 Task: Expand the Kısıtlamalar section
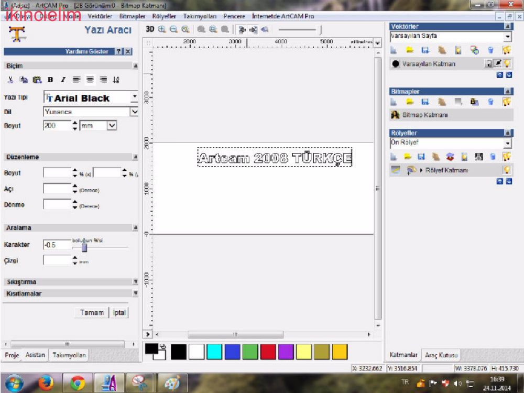[135, 293]
